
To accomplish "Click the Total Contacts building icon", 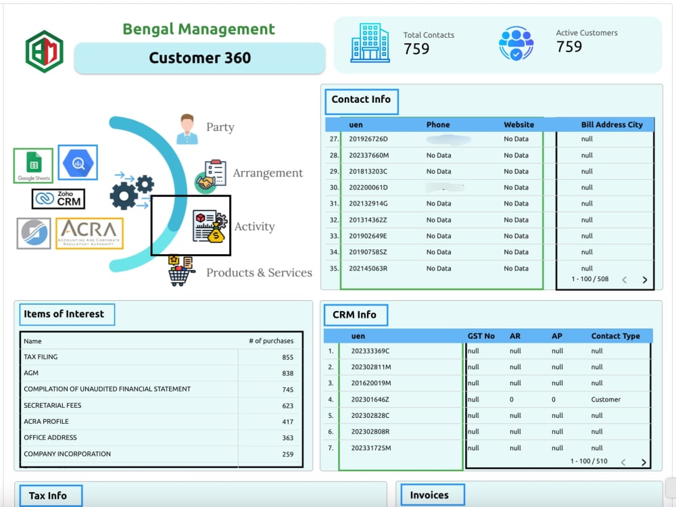I will (370, 43).
